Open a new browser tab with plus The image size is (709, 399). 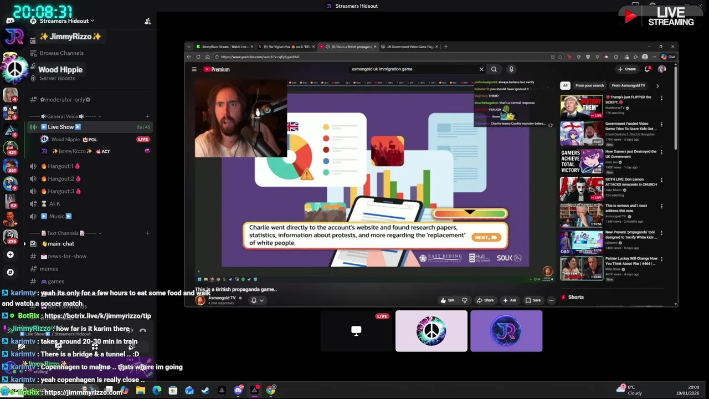tap(446, 47)
